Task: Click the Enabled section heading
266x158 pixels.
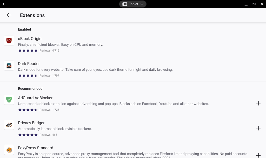Action: (24, 29)
